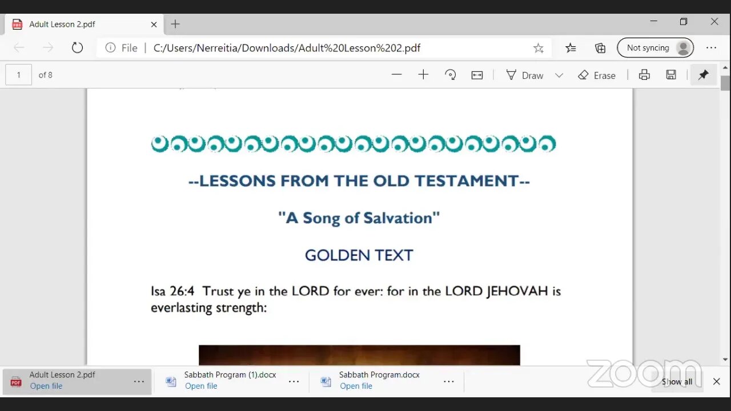Viewport: 731px width, 411px height.
Task: Toggle Fit to width view
Action: point(477,75)
